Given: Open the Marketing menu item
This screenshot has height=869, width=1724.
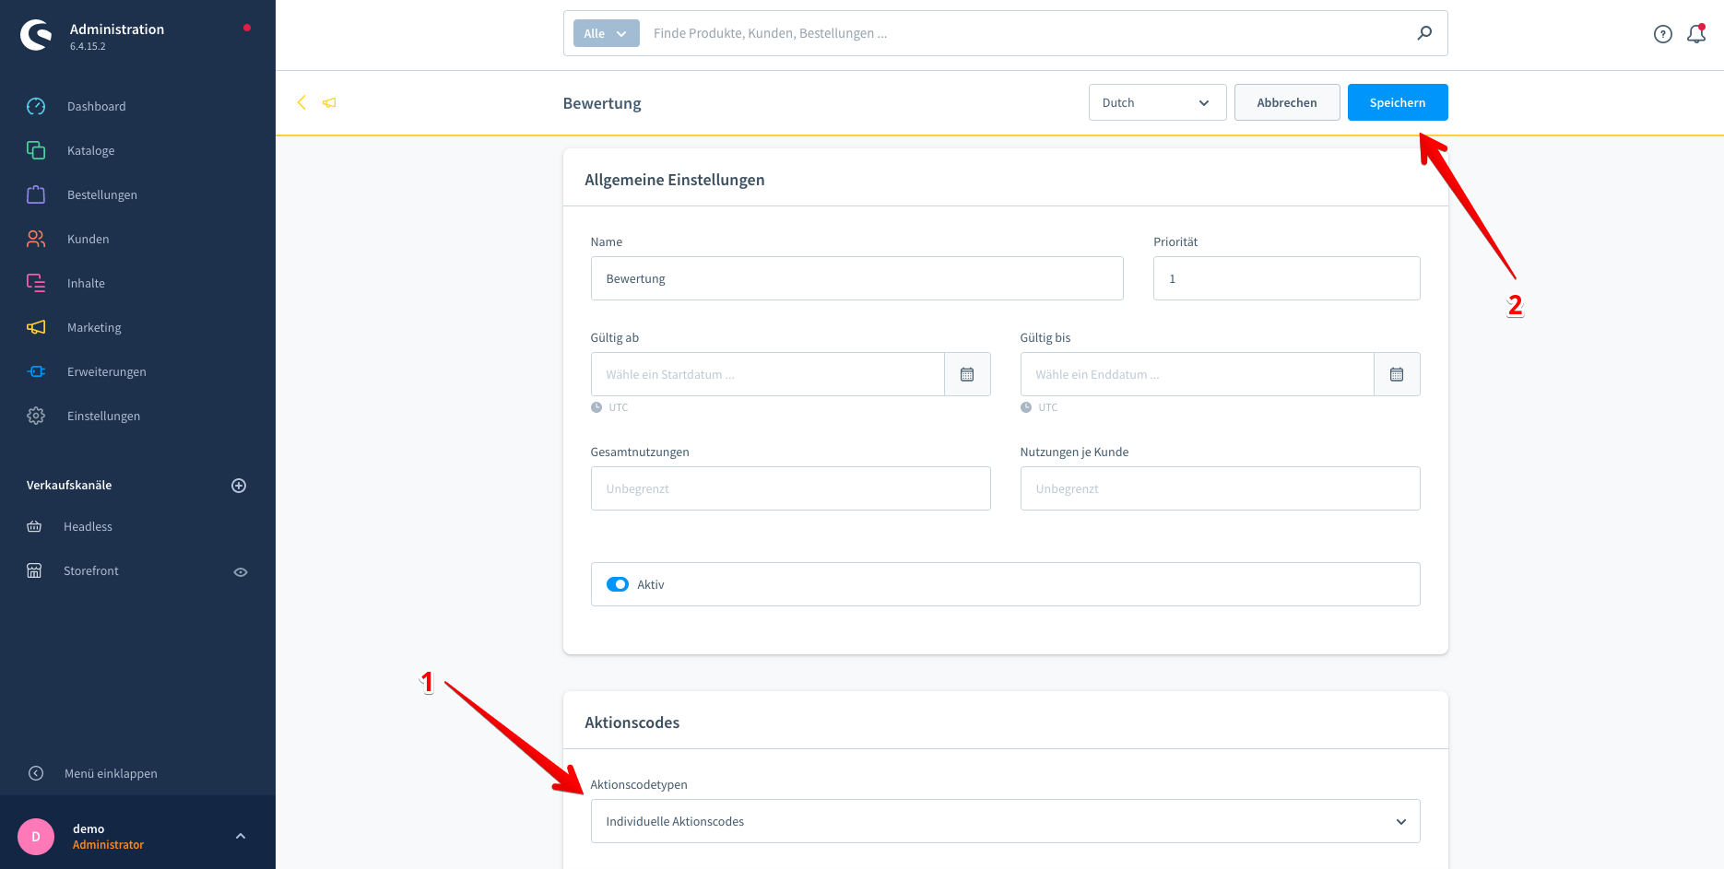Looking at the screenshot, I should pyautogui.click(x=94, y=327).
